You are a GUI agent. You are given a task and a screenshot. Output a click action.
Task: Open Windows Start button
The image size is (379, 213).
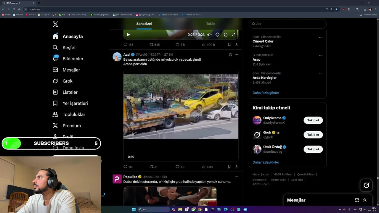click(x=134, y=209)
